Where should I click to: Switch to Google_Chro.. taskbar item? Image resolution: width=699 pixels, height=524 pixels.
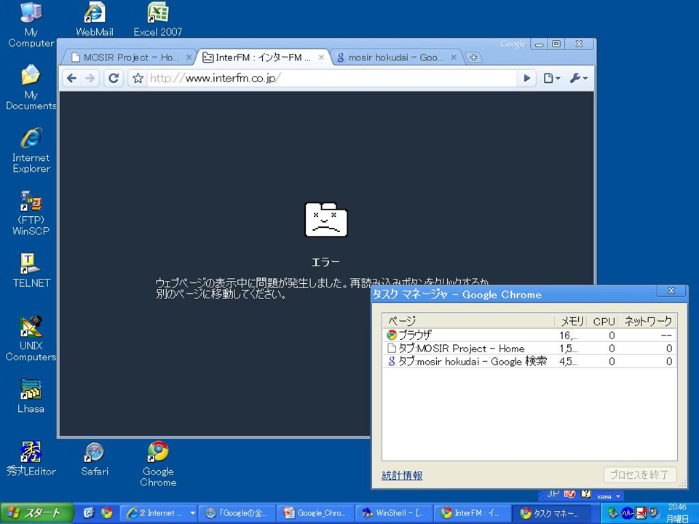click(x=315, y=513)
